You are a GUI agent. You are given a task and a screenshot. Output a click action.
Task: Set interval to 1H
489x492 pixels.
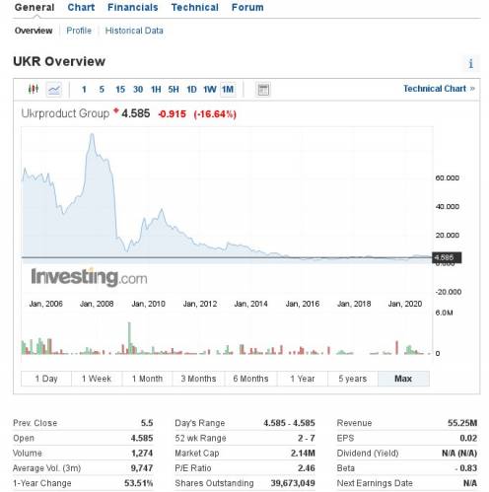pyautogui.click(x=156, y=89)
